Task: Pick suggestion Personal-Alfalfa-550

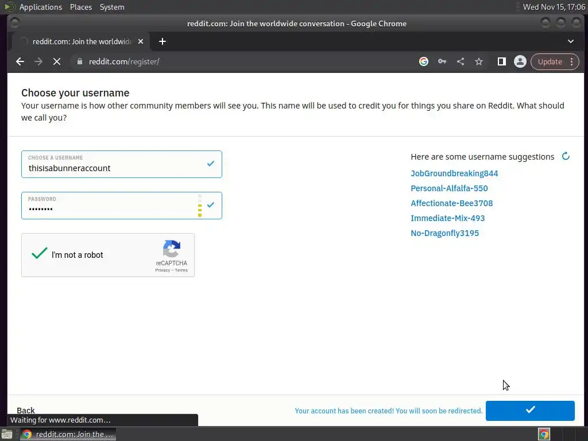Action: tap(449, 188)
